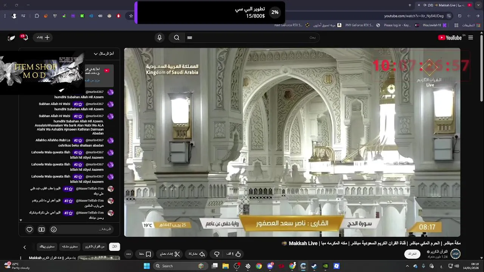
Task: Click the YouTube search input field
Action: 251,37
